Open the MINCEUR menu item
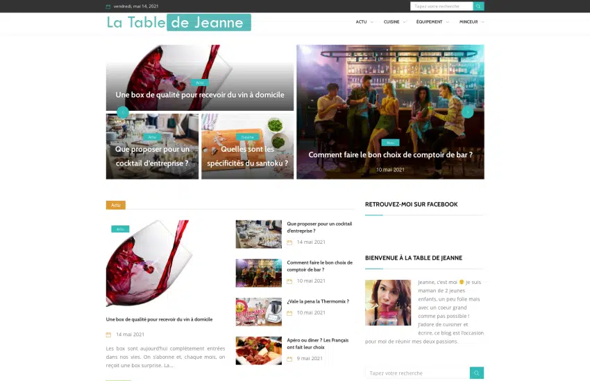This screenshot has width=590, height=381. 469,21
